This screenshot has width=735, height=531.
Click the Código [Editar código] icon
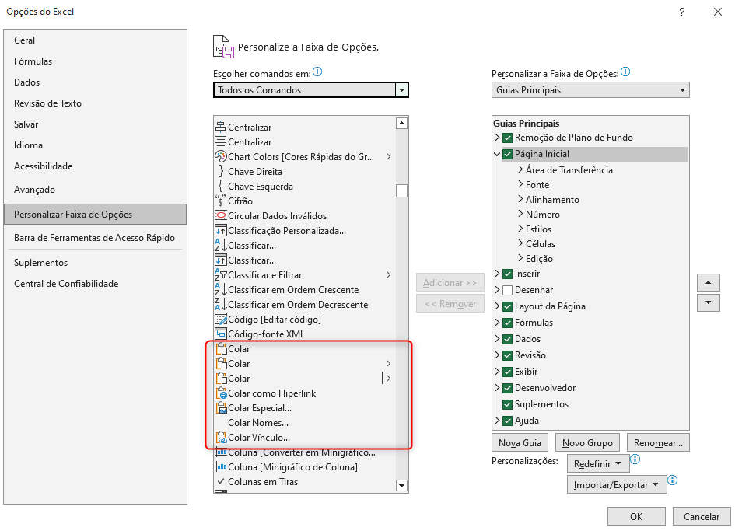220,320
